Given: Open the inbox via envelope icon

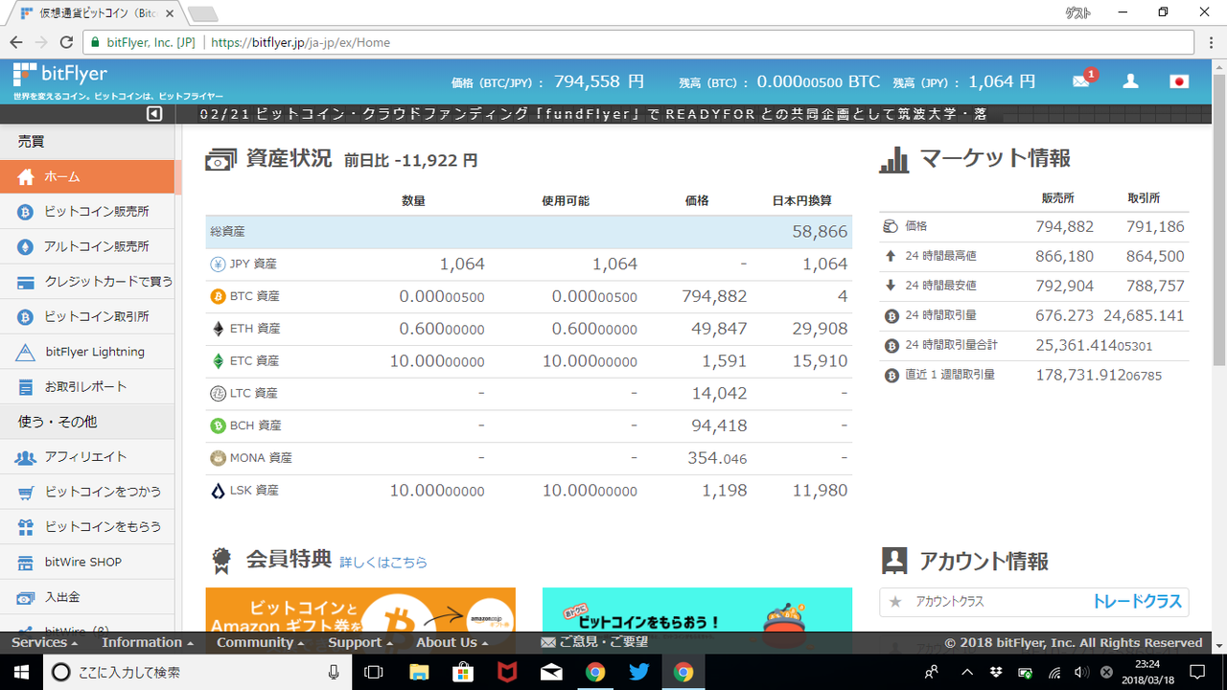Looking at the screenshot, I should pos(1081,81).
